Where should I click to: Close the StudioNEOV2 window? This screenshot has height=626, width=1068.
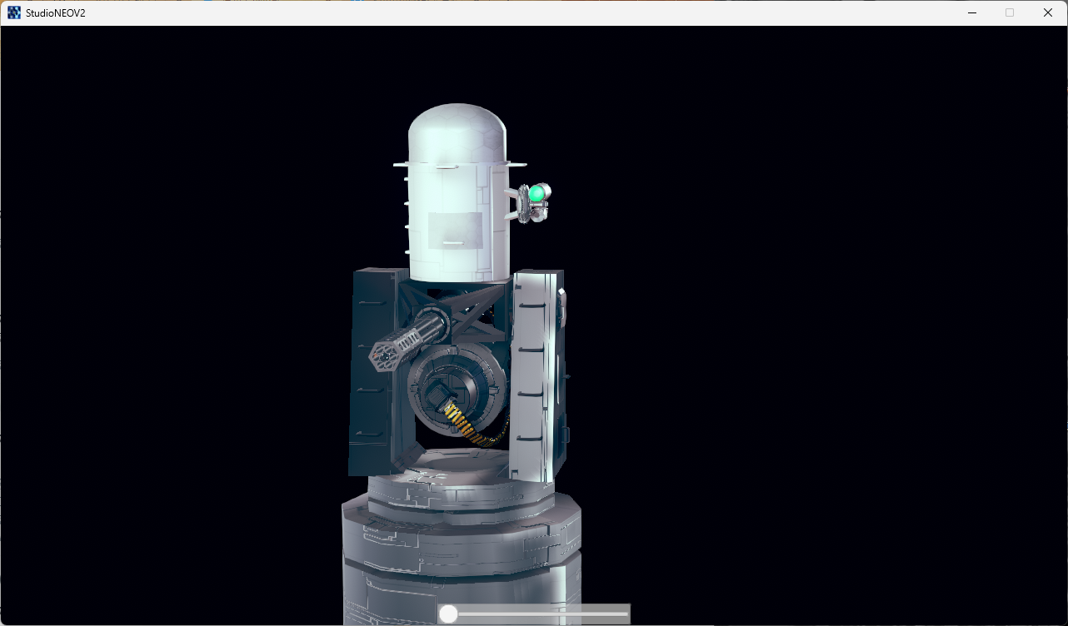(1048, 12)
